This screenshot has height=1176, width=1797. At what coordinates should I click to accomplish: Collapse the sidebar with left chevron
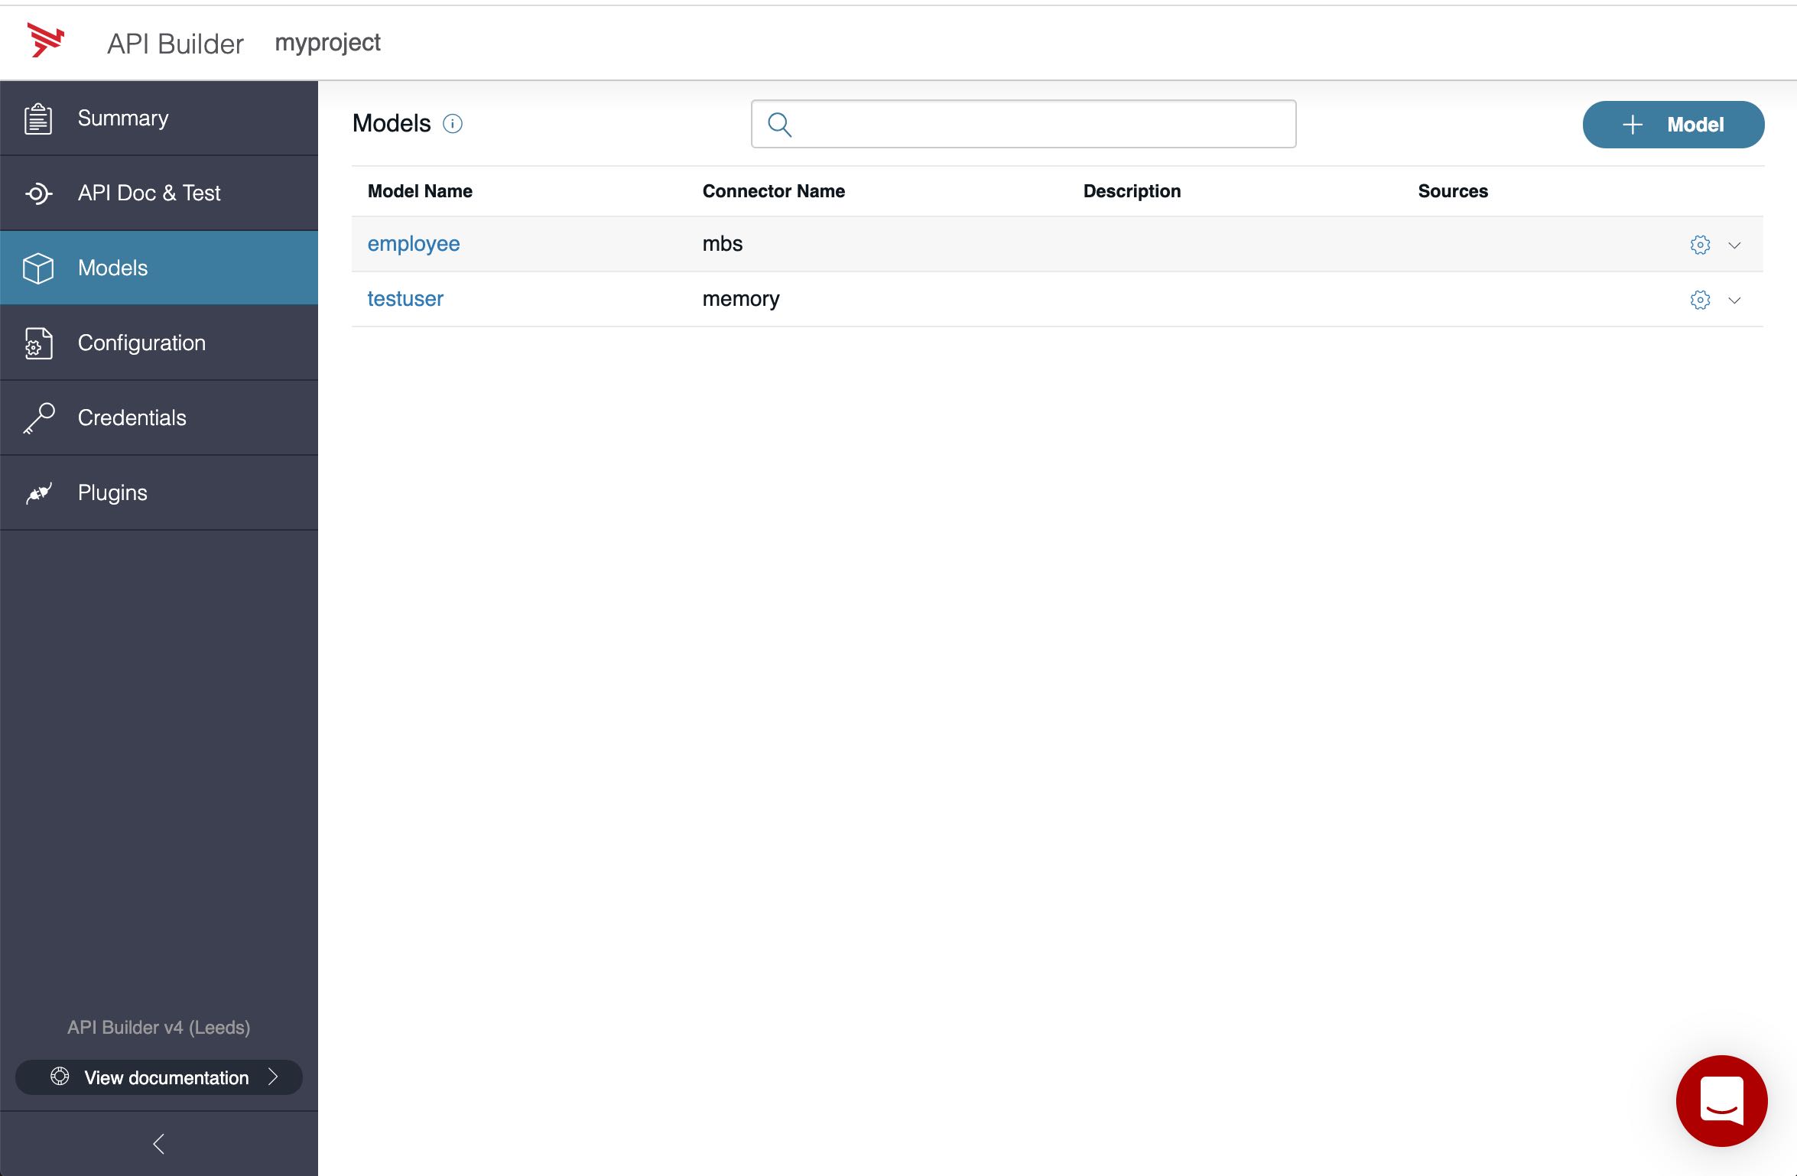pyautogui.click(x=159, y=1144)
